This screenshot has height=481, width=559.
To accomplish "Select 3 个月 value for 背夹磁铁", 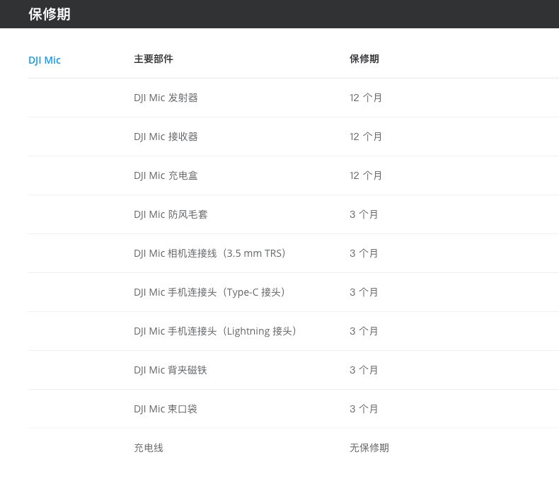I will pos(364,370).
